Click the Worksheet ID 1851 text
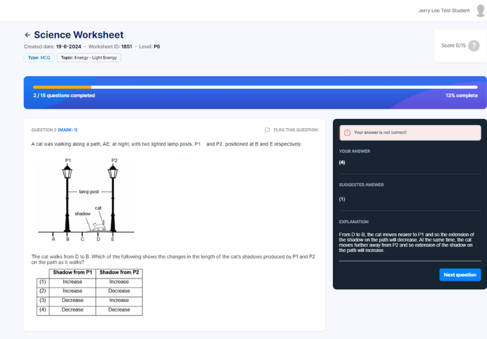 [110, 47]
